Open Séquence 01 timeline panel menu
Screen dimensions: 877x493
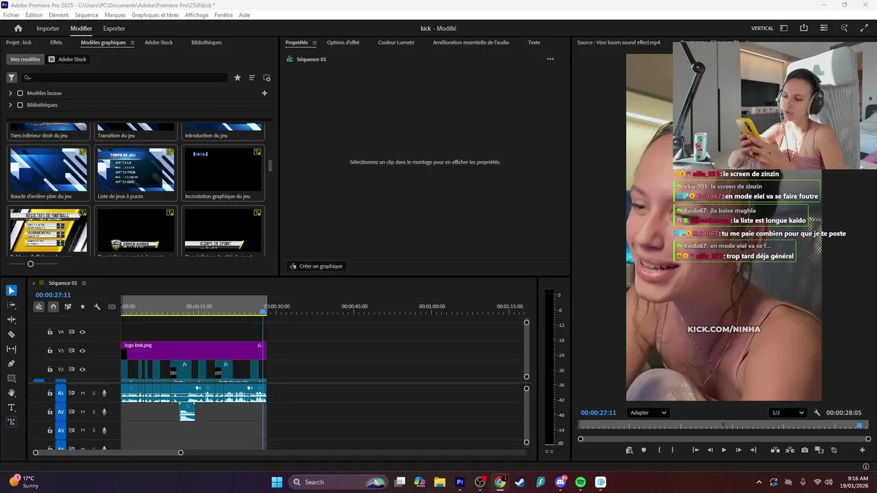pyautogui.click(x=84, y=283)
